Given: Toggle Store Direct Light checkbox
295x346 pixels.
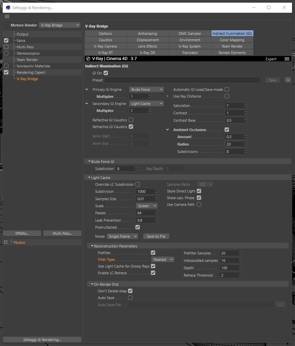Looking at the screenshot, I should point(199,191).
